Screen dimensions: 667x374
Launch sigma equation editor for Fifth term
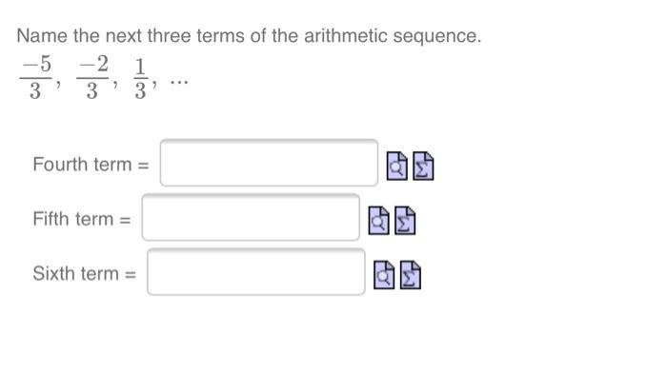pyautogui.click(x=405, y=220)
